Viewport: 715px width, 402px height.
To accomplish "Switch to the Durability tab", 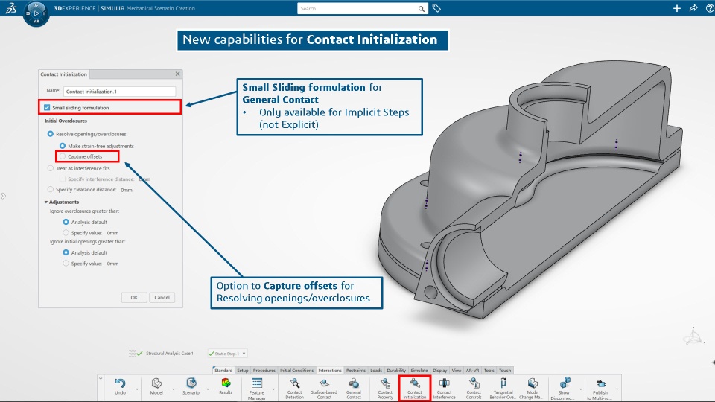I will [396, 371].
